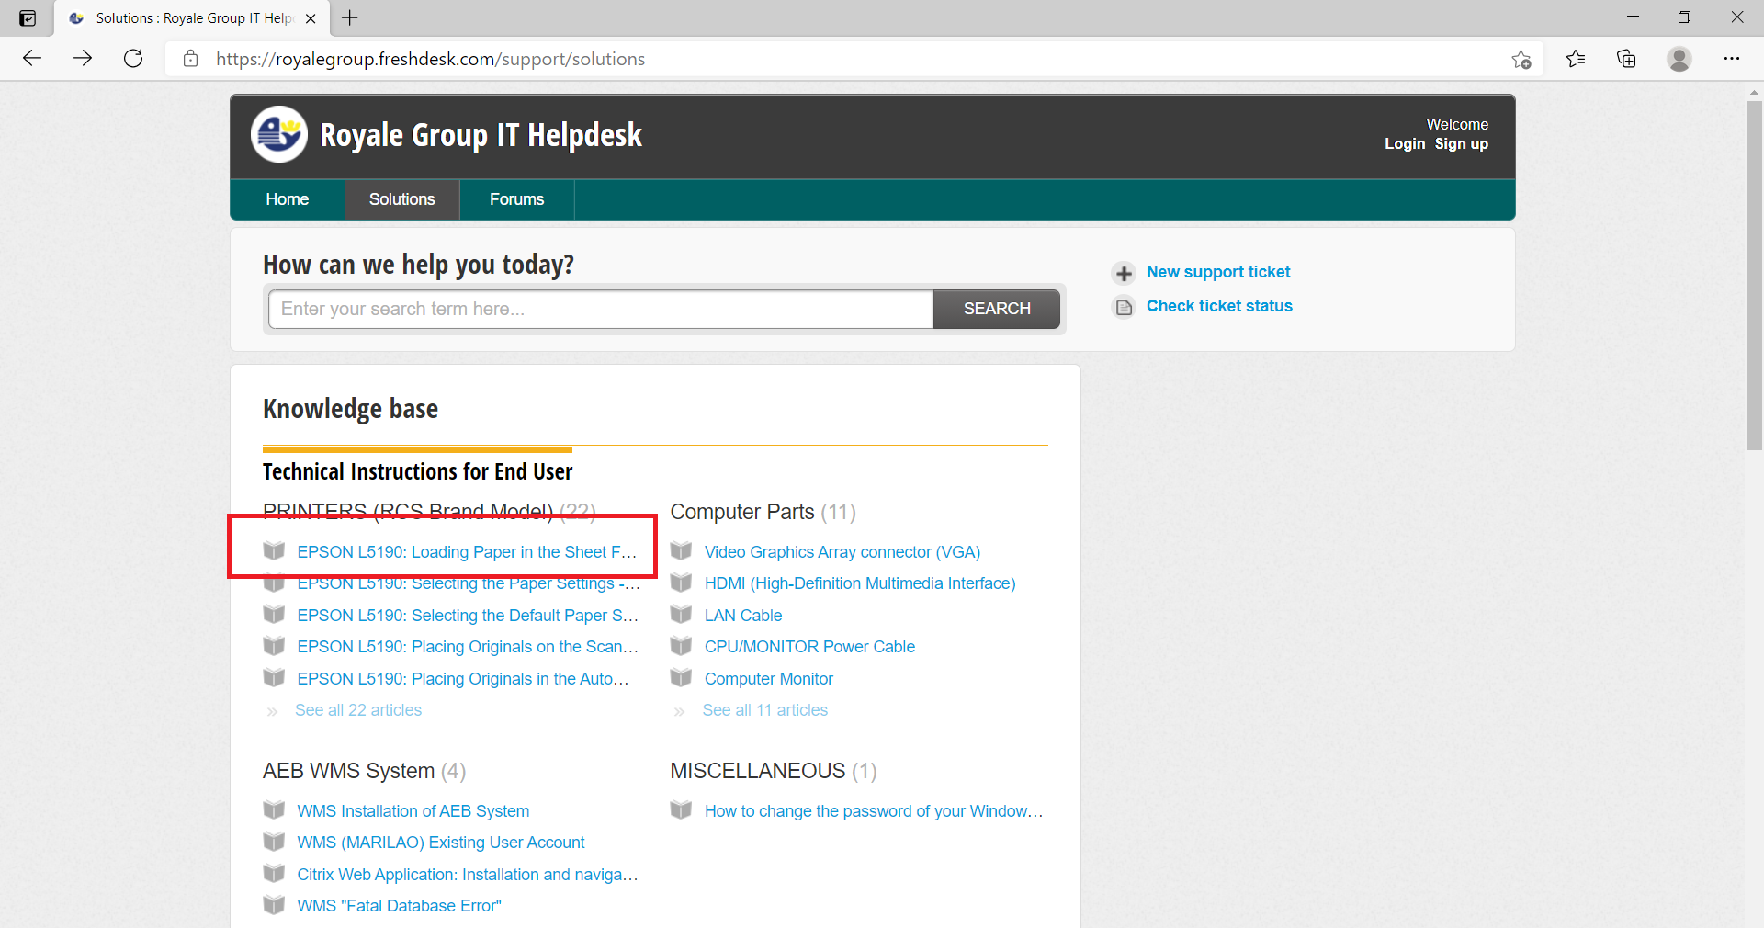Open the Favorites list icon
The image size is (1764, 928).
pos(1576,59)
